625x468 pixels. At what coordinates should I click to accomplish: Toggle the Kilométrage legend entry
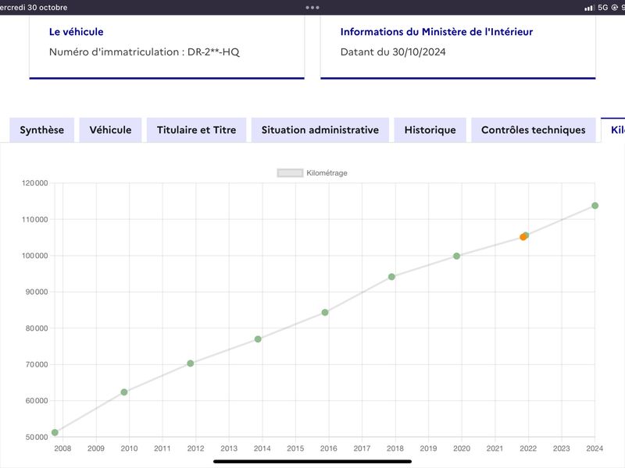tap(312, 173)
